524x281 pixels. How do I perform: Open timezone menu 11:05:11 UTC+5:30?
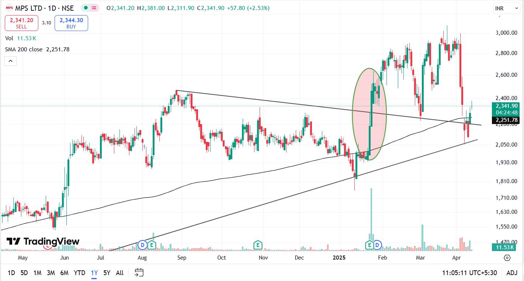469,273
